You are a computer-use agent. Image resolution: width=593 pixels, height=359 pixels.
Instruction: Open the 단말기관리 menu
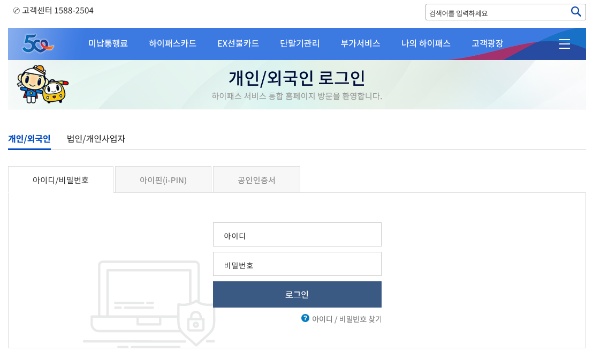pyautogui.click(x=300, y=43)
